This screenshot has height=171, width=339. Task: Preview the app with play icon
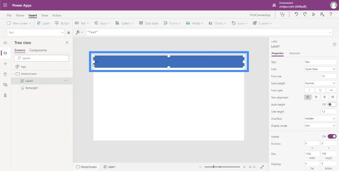(314, 14)
